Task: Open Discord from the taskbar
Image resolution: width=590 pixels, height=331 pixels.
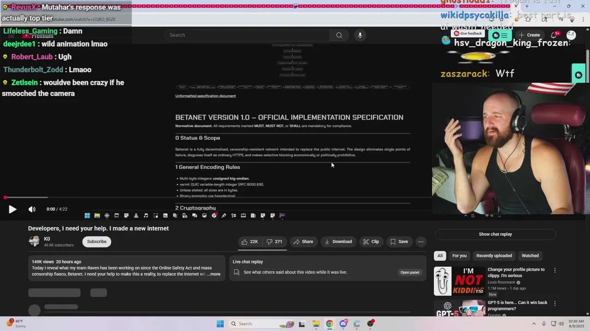Action: (x=343, y=324)
